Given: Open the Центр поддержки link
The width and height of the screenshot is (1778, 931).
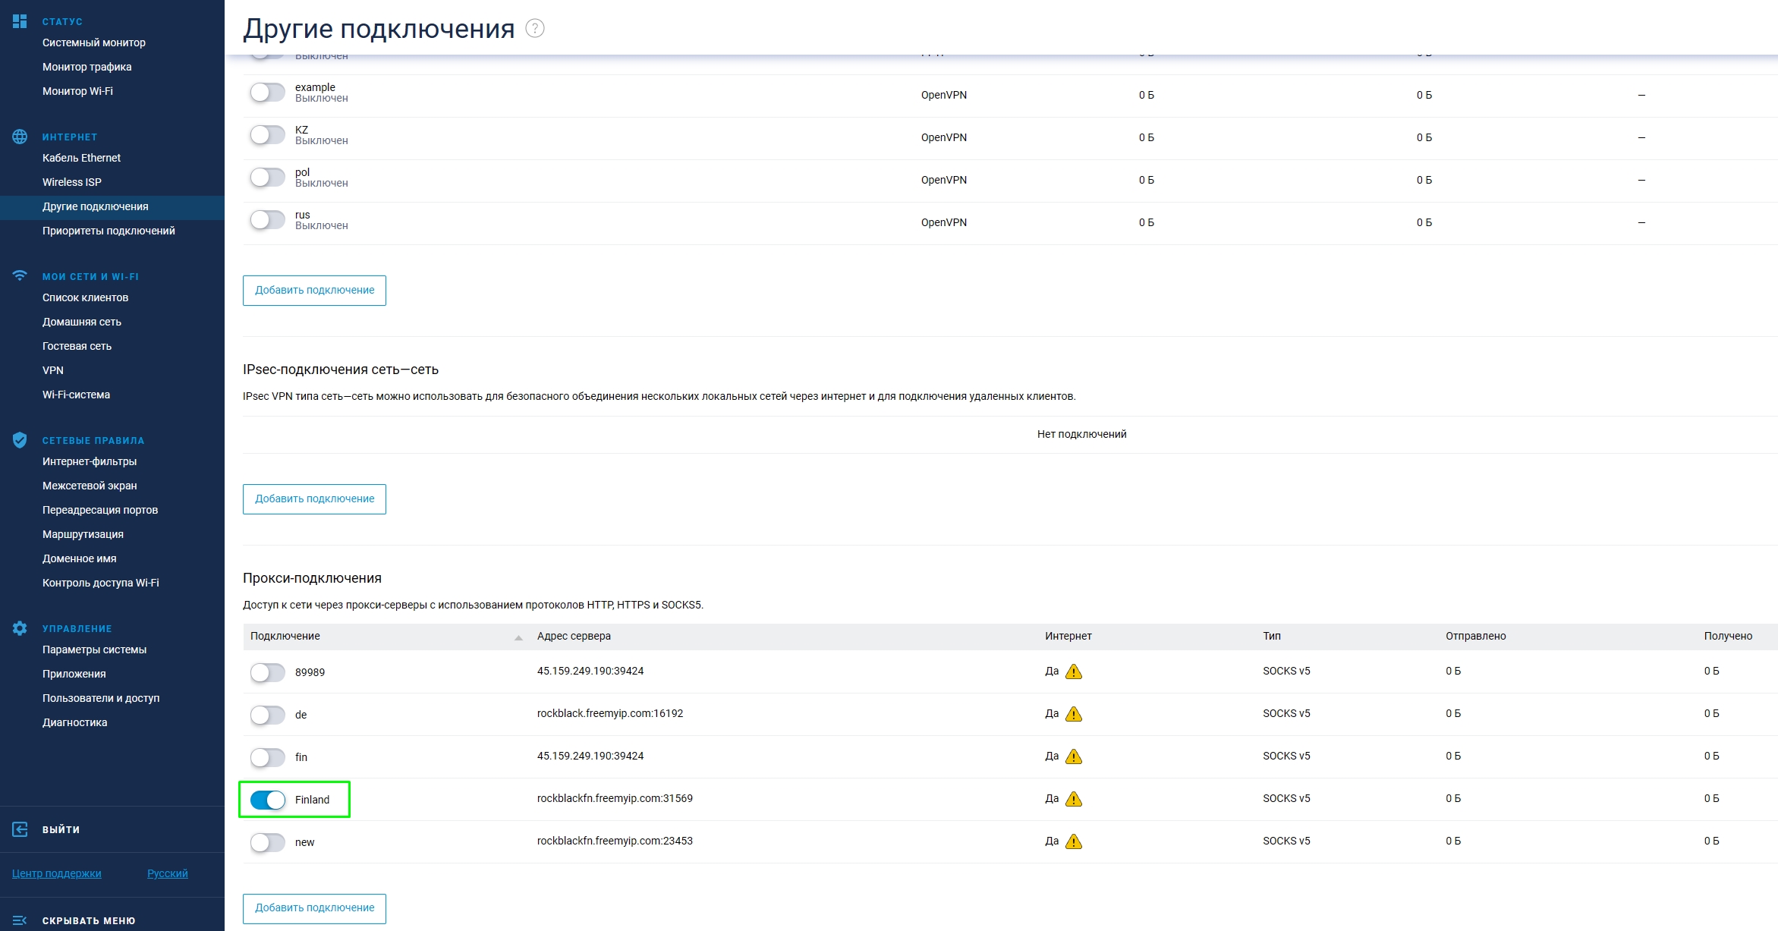Looking at the screenshot, I should tap(57, 873).
